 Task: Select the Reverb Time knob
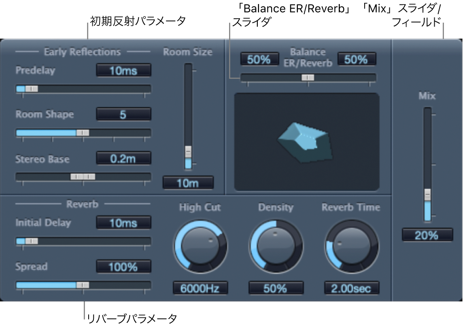point(352,247)
